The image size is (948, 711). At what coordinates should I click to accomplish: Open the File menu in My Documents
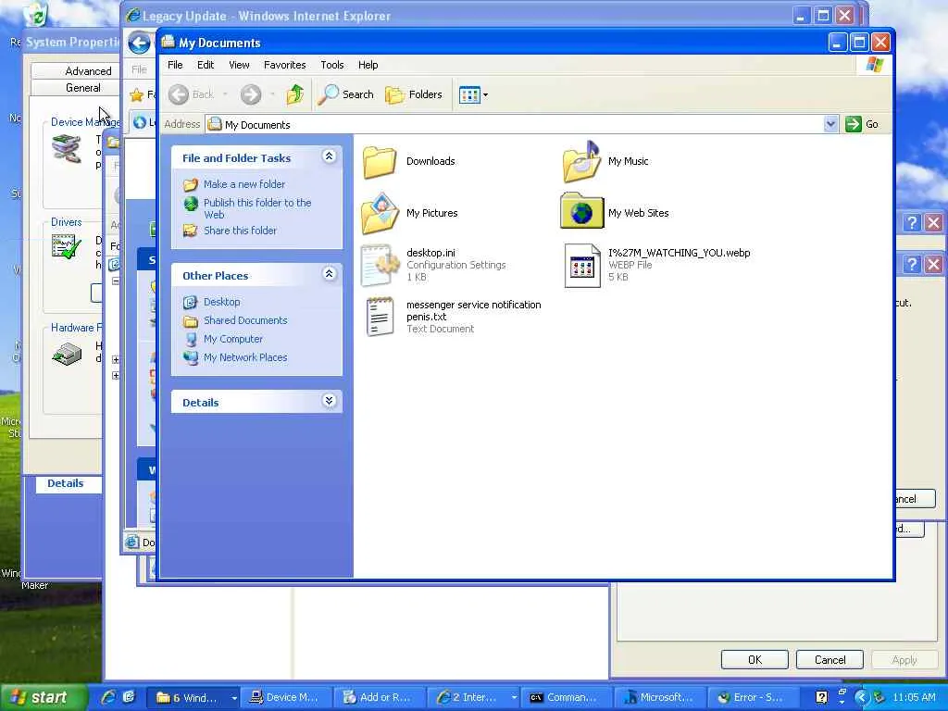click(175, 65)
